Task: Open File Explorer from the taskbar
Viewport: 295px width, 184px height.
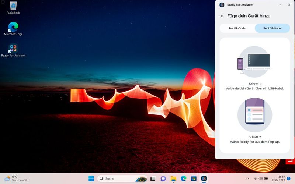Action: (173, 178)
